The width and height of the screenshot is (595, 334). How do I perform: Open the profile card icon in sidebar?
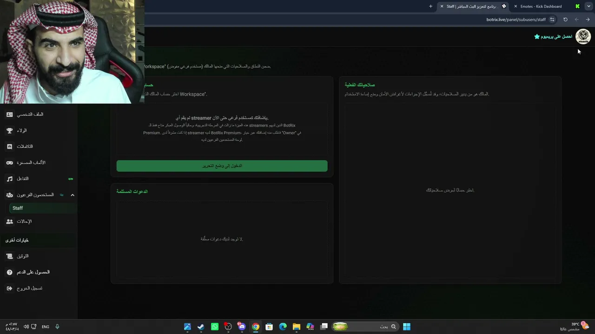pos(10,114)
